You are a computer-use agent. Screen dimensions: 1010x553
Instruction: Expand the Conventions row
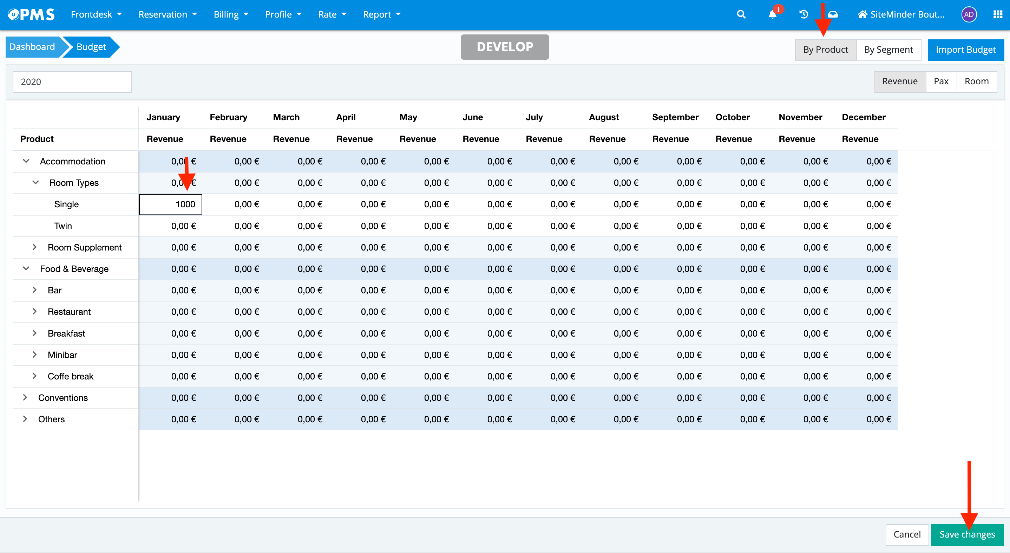pyautogui.click(x=25, y=397)
